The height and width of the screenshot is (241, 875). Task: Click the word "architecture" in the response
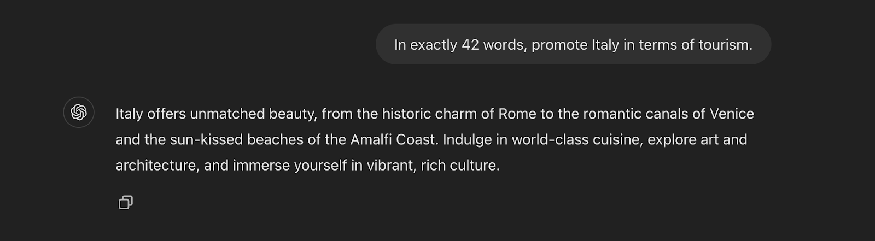tap(156, 165)
